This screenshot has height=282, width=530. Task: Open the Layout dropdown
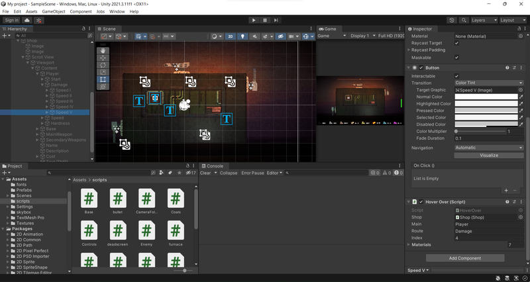click(512, 20)
